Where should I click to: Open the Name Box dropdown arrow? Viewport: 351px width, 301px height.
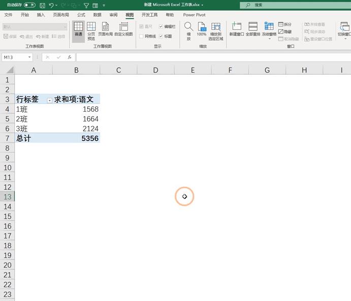[x=29, y=57]
